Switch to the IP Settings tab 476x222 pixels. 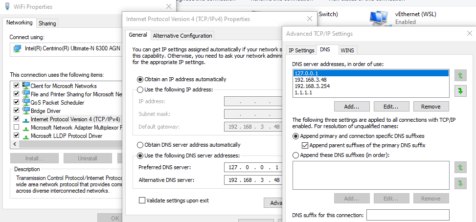(x=301, y=50)
